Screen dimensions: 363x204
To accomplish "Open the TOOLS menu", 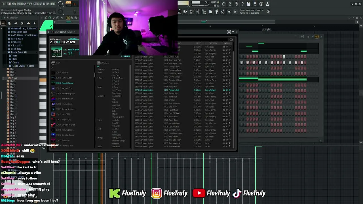I will pos(46,4).
